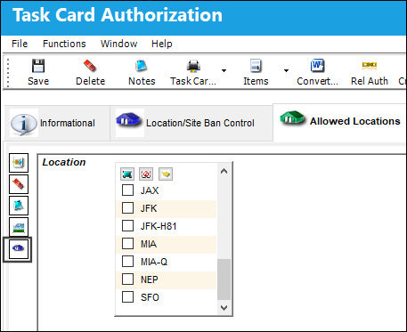Click the location list scrollbar thumb

pyautogui.click(x=224, y=279)
